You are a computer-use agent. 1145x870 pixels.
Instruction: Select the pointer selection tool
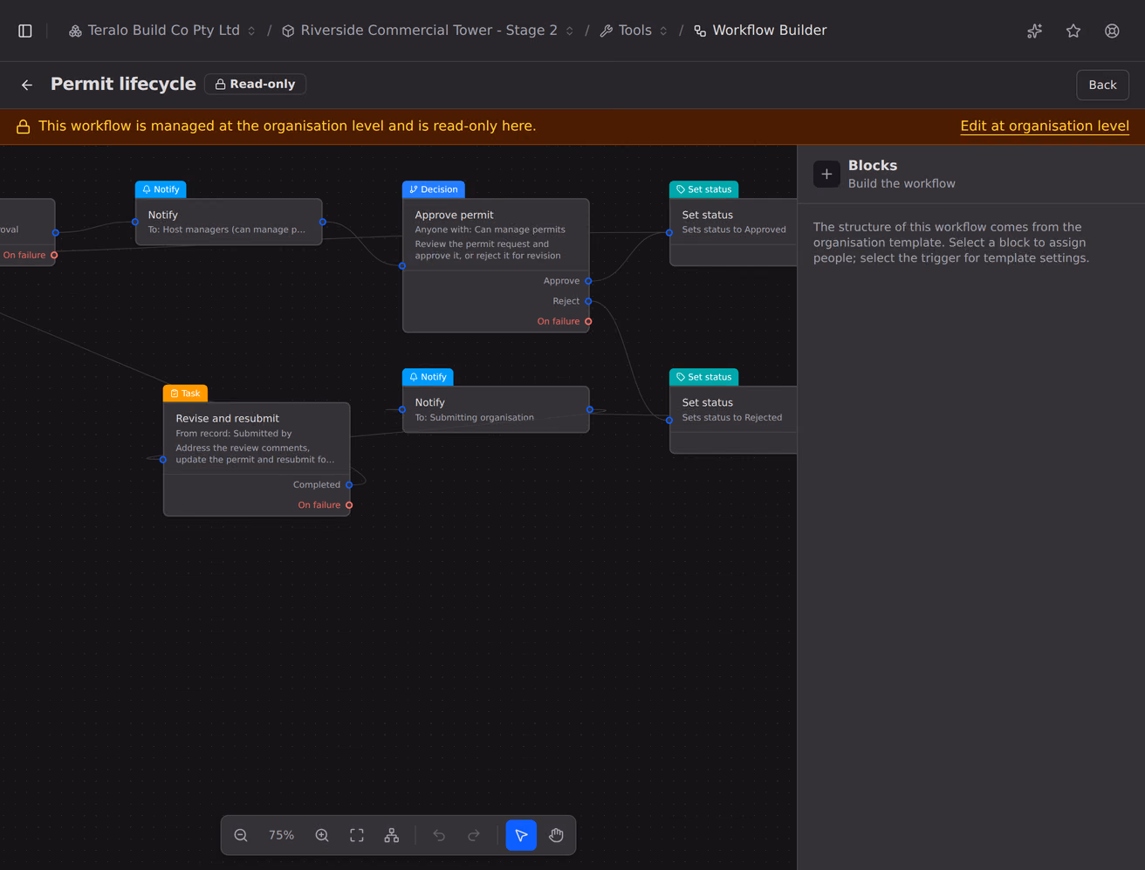pos(521,835)
